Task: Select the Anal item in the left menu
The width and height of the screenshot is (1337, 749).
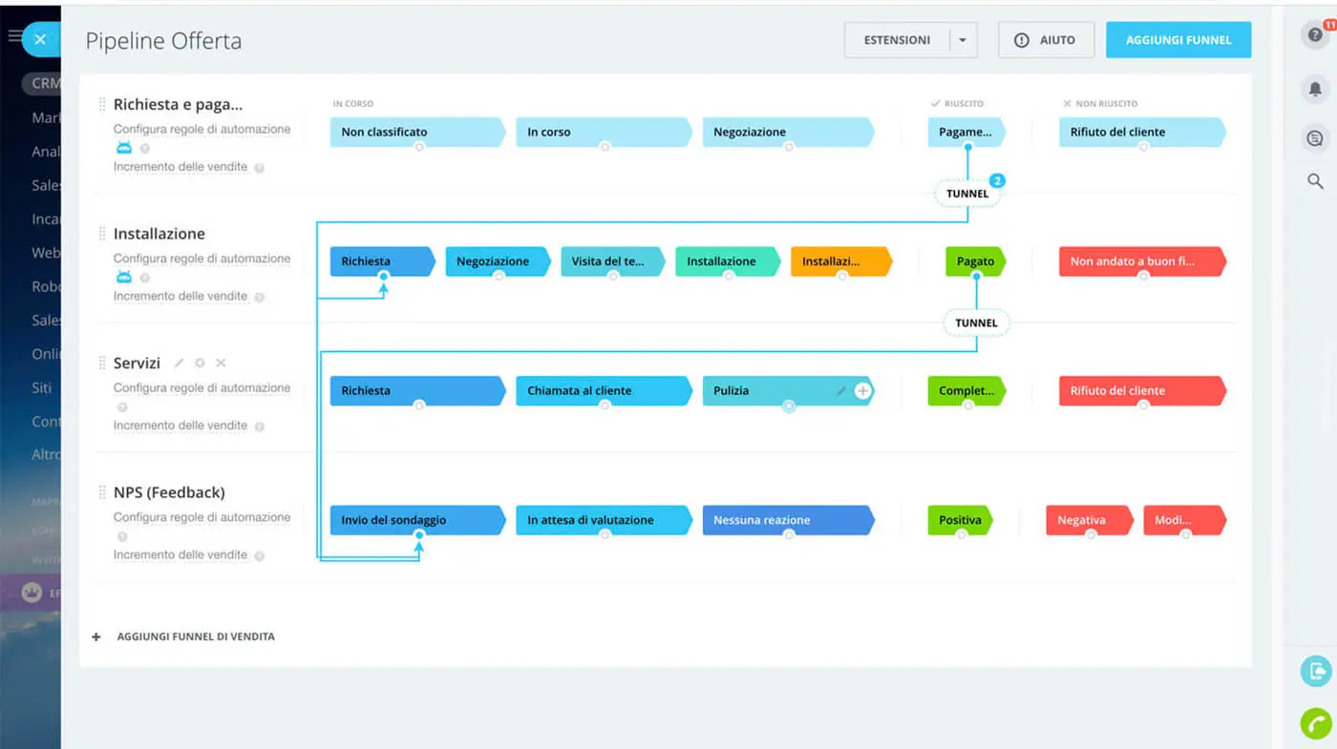Action: pyautogui.click(x=46, y=151)
